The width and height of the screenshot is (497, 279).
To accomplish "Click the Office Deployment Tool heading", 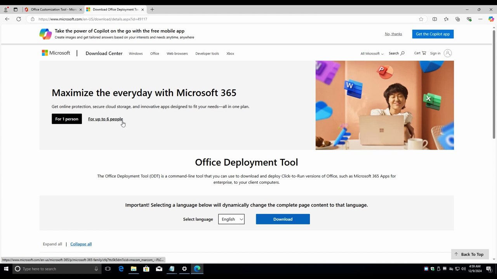I will [247, 162].
